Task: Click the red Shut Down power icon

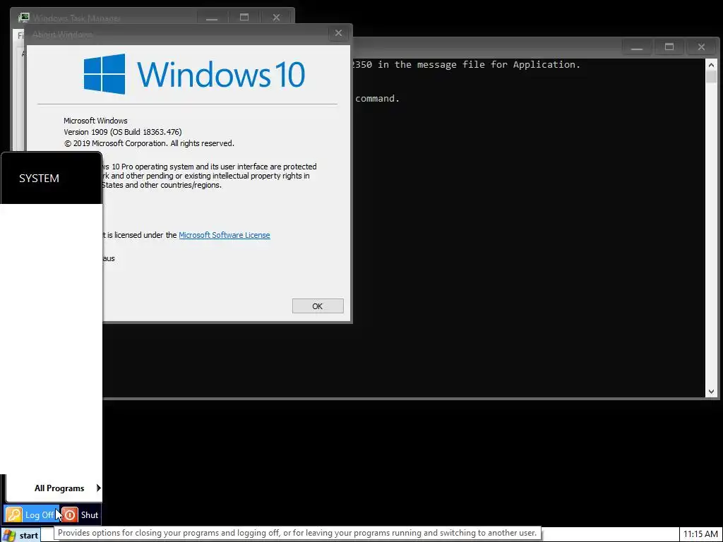Action: pyautogui.click(x=70, y=514)
